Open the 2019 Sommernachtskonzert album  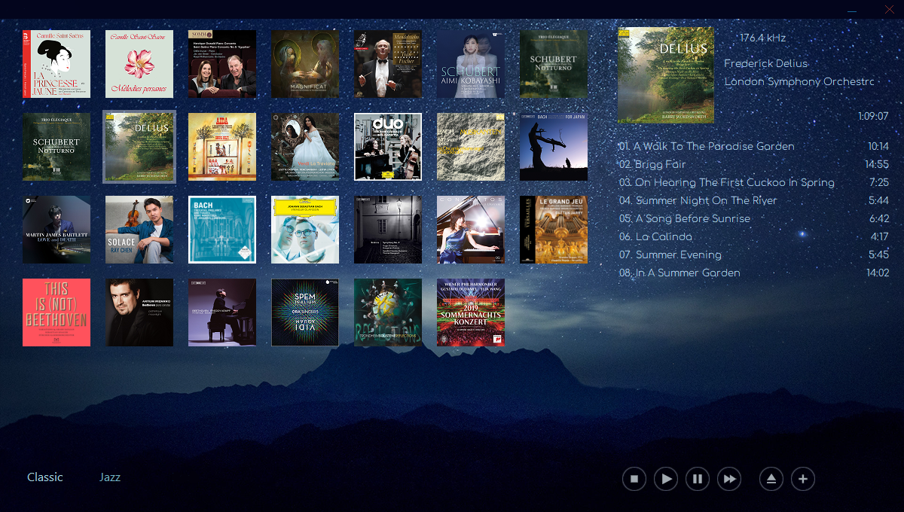click(x=471, y=312)
